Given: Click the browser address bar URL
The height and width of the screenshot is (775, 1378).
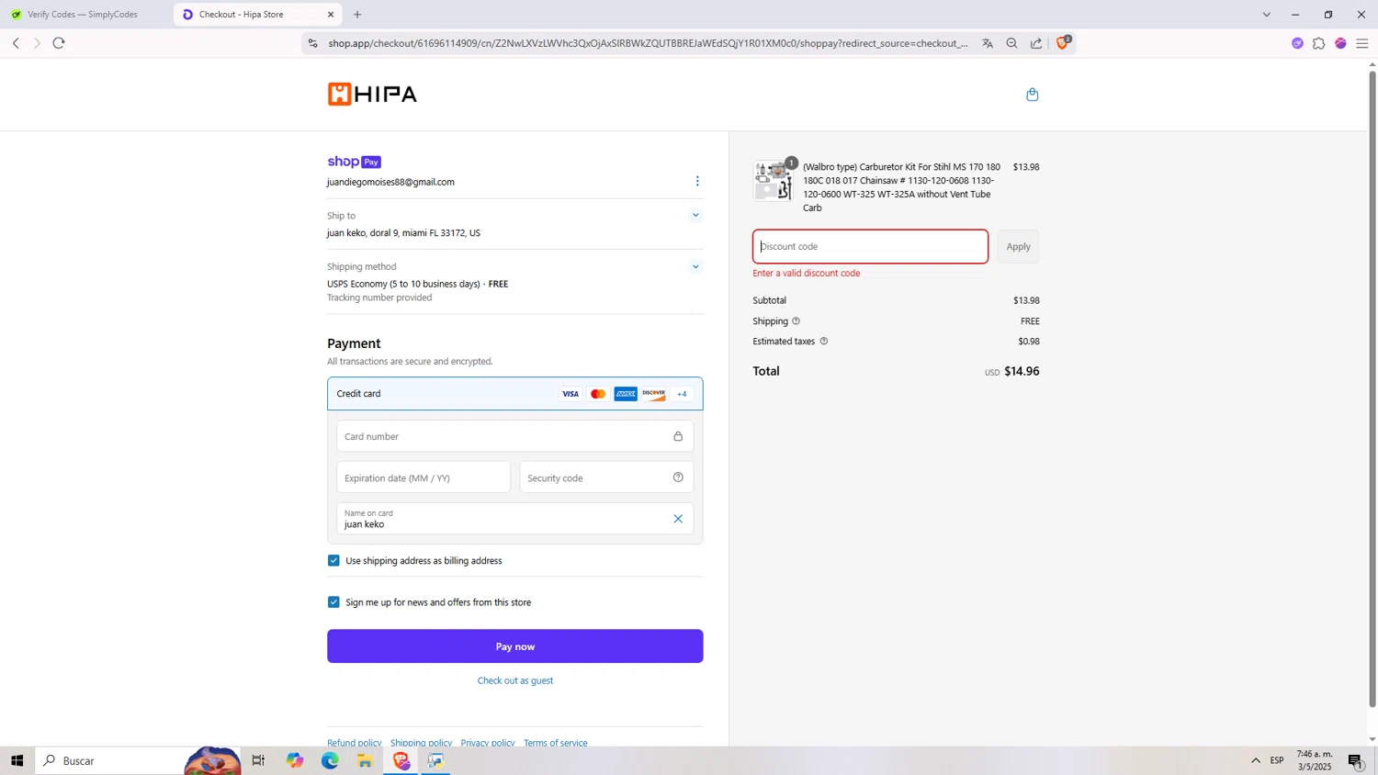Looking at the screenshot, I should click(x=648, y=43).
